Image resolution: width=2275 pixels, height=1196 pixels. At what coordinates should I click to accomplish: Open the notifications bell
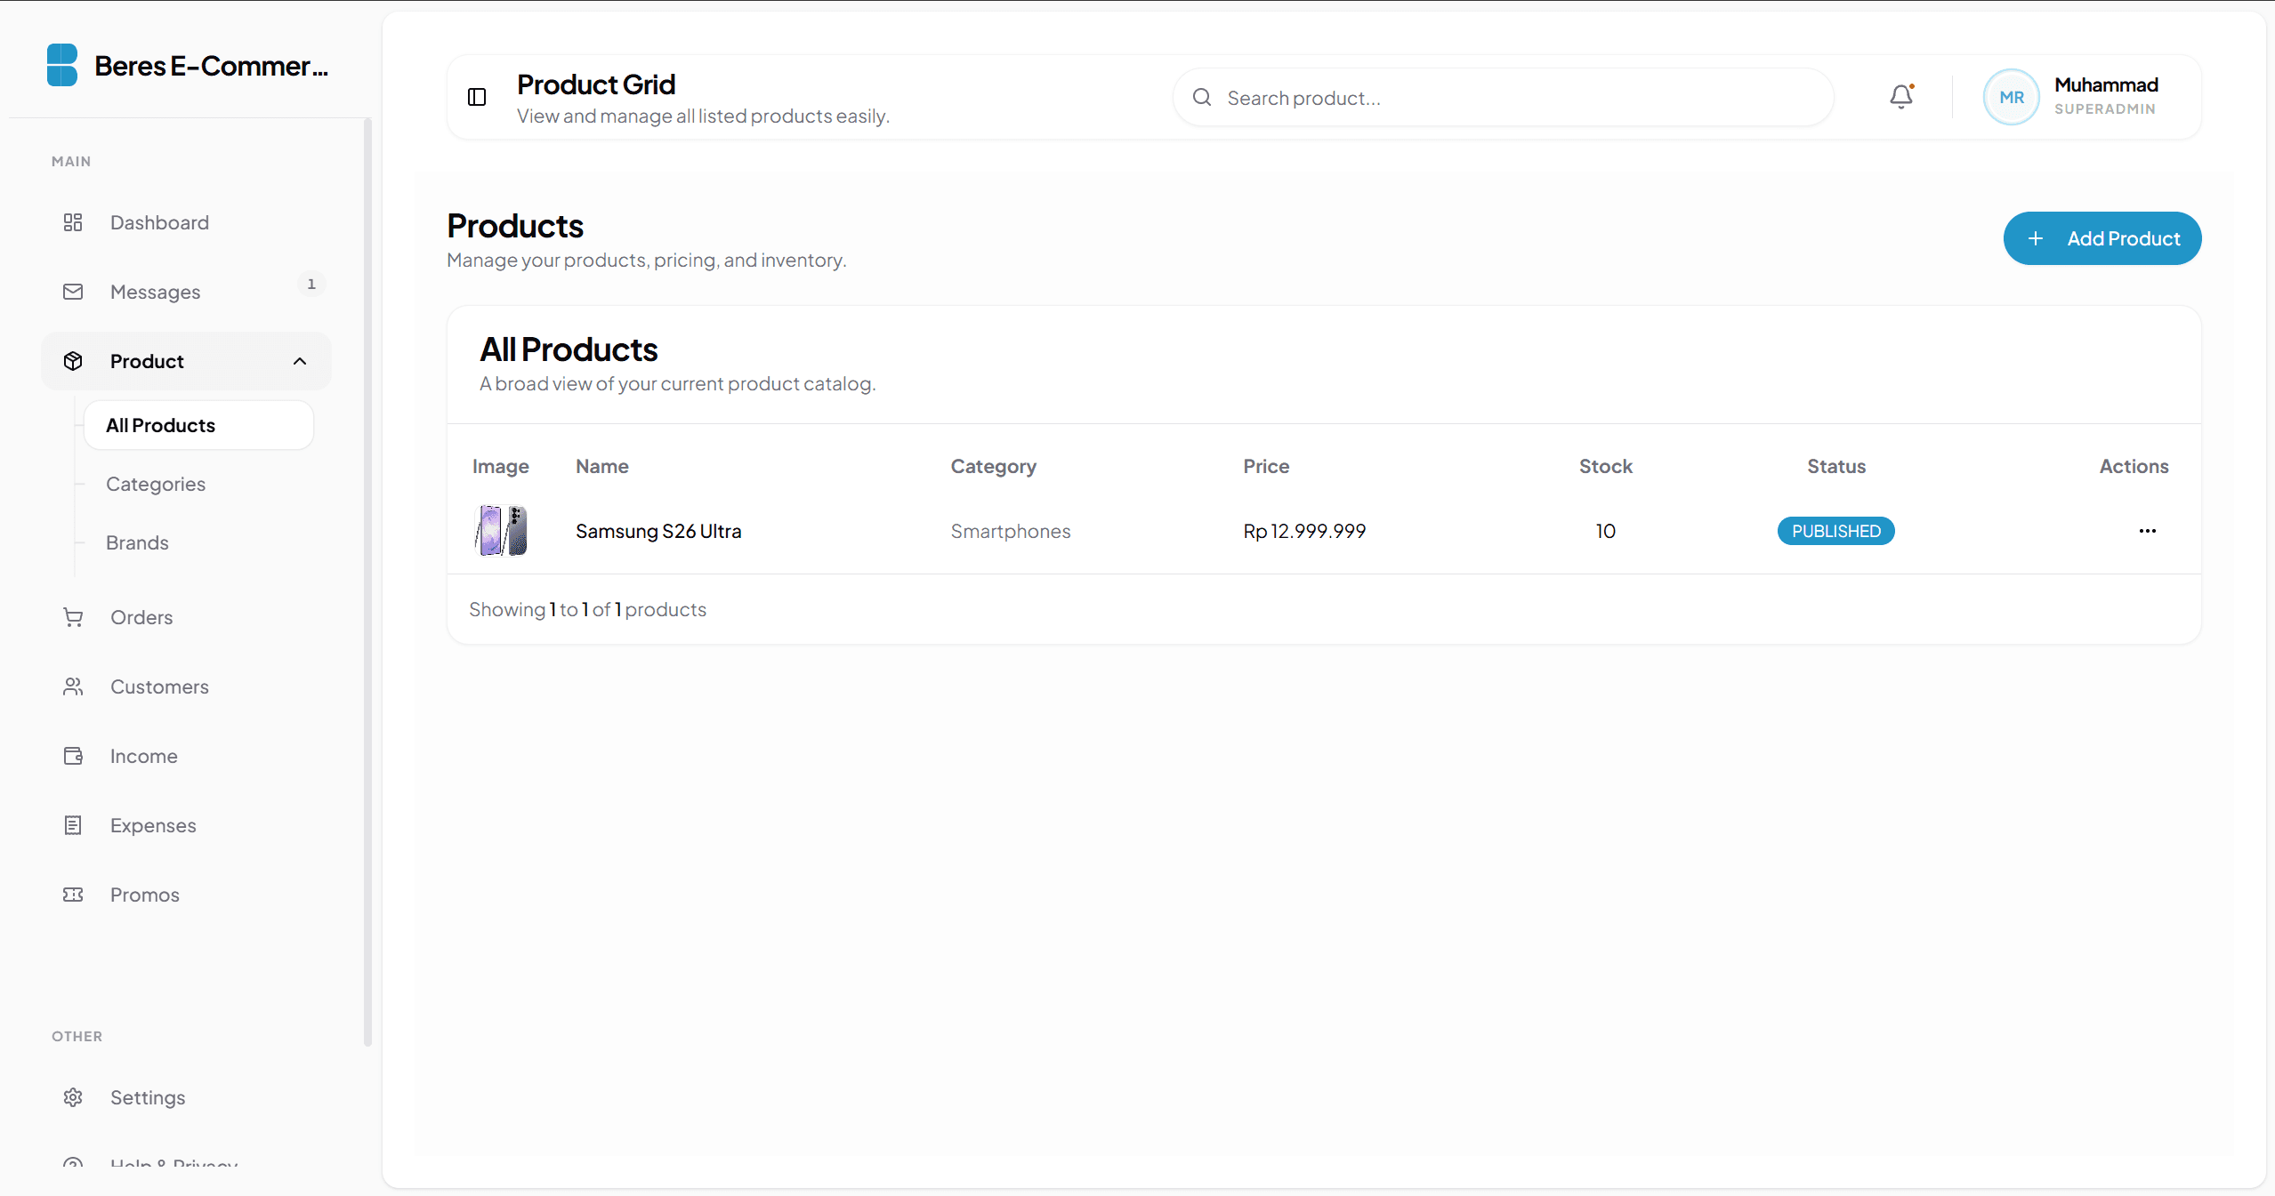pos(1901,96)
